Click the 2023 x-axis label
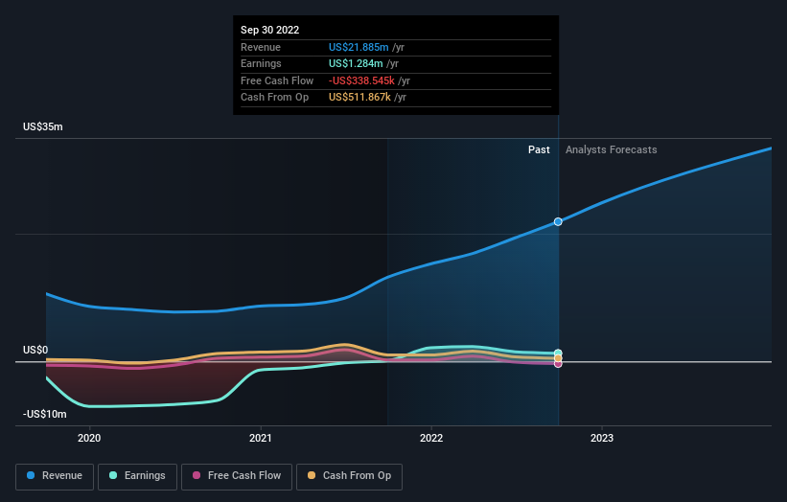787x502 pixels. click(602, 439)
